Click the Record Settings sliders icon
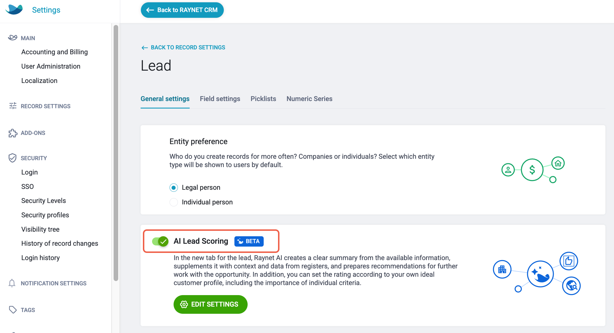614x333 pixels. click(x=13, y=106)
